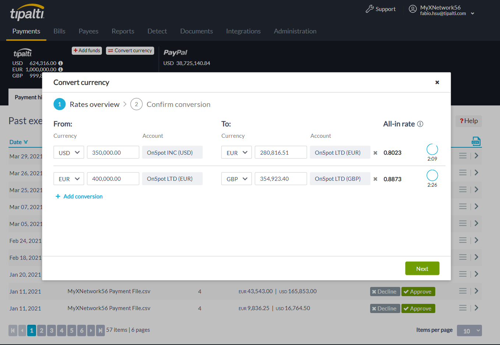Open row menu for Mar 05, 2021
Image resolution: width=500 pixels, height=345 pixels.
[x=463, y=223]
